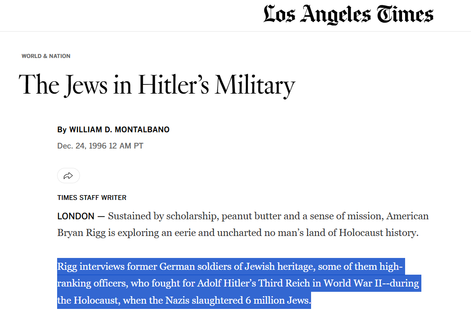Click the share arrow icon button
The image size is (471, 323).
point(69,175)
